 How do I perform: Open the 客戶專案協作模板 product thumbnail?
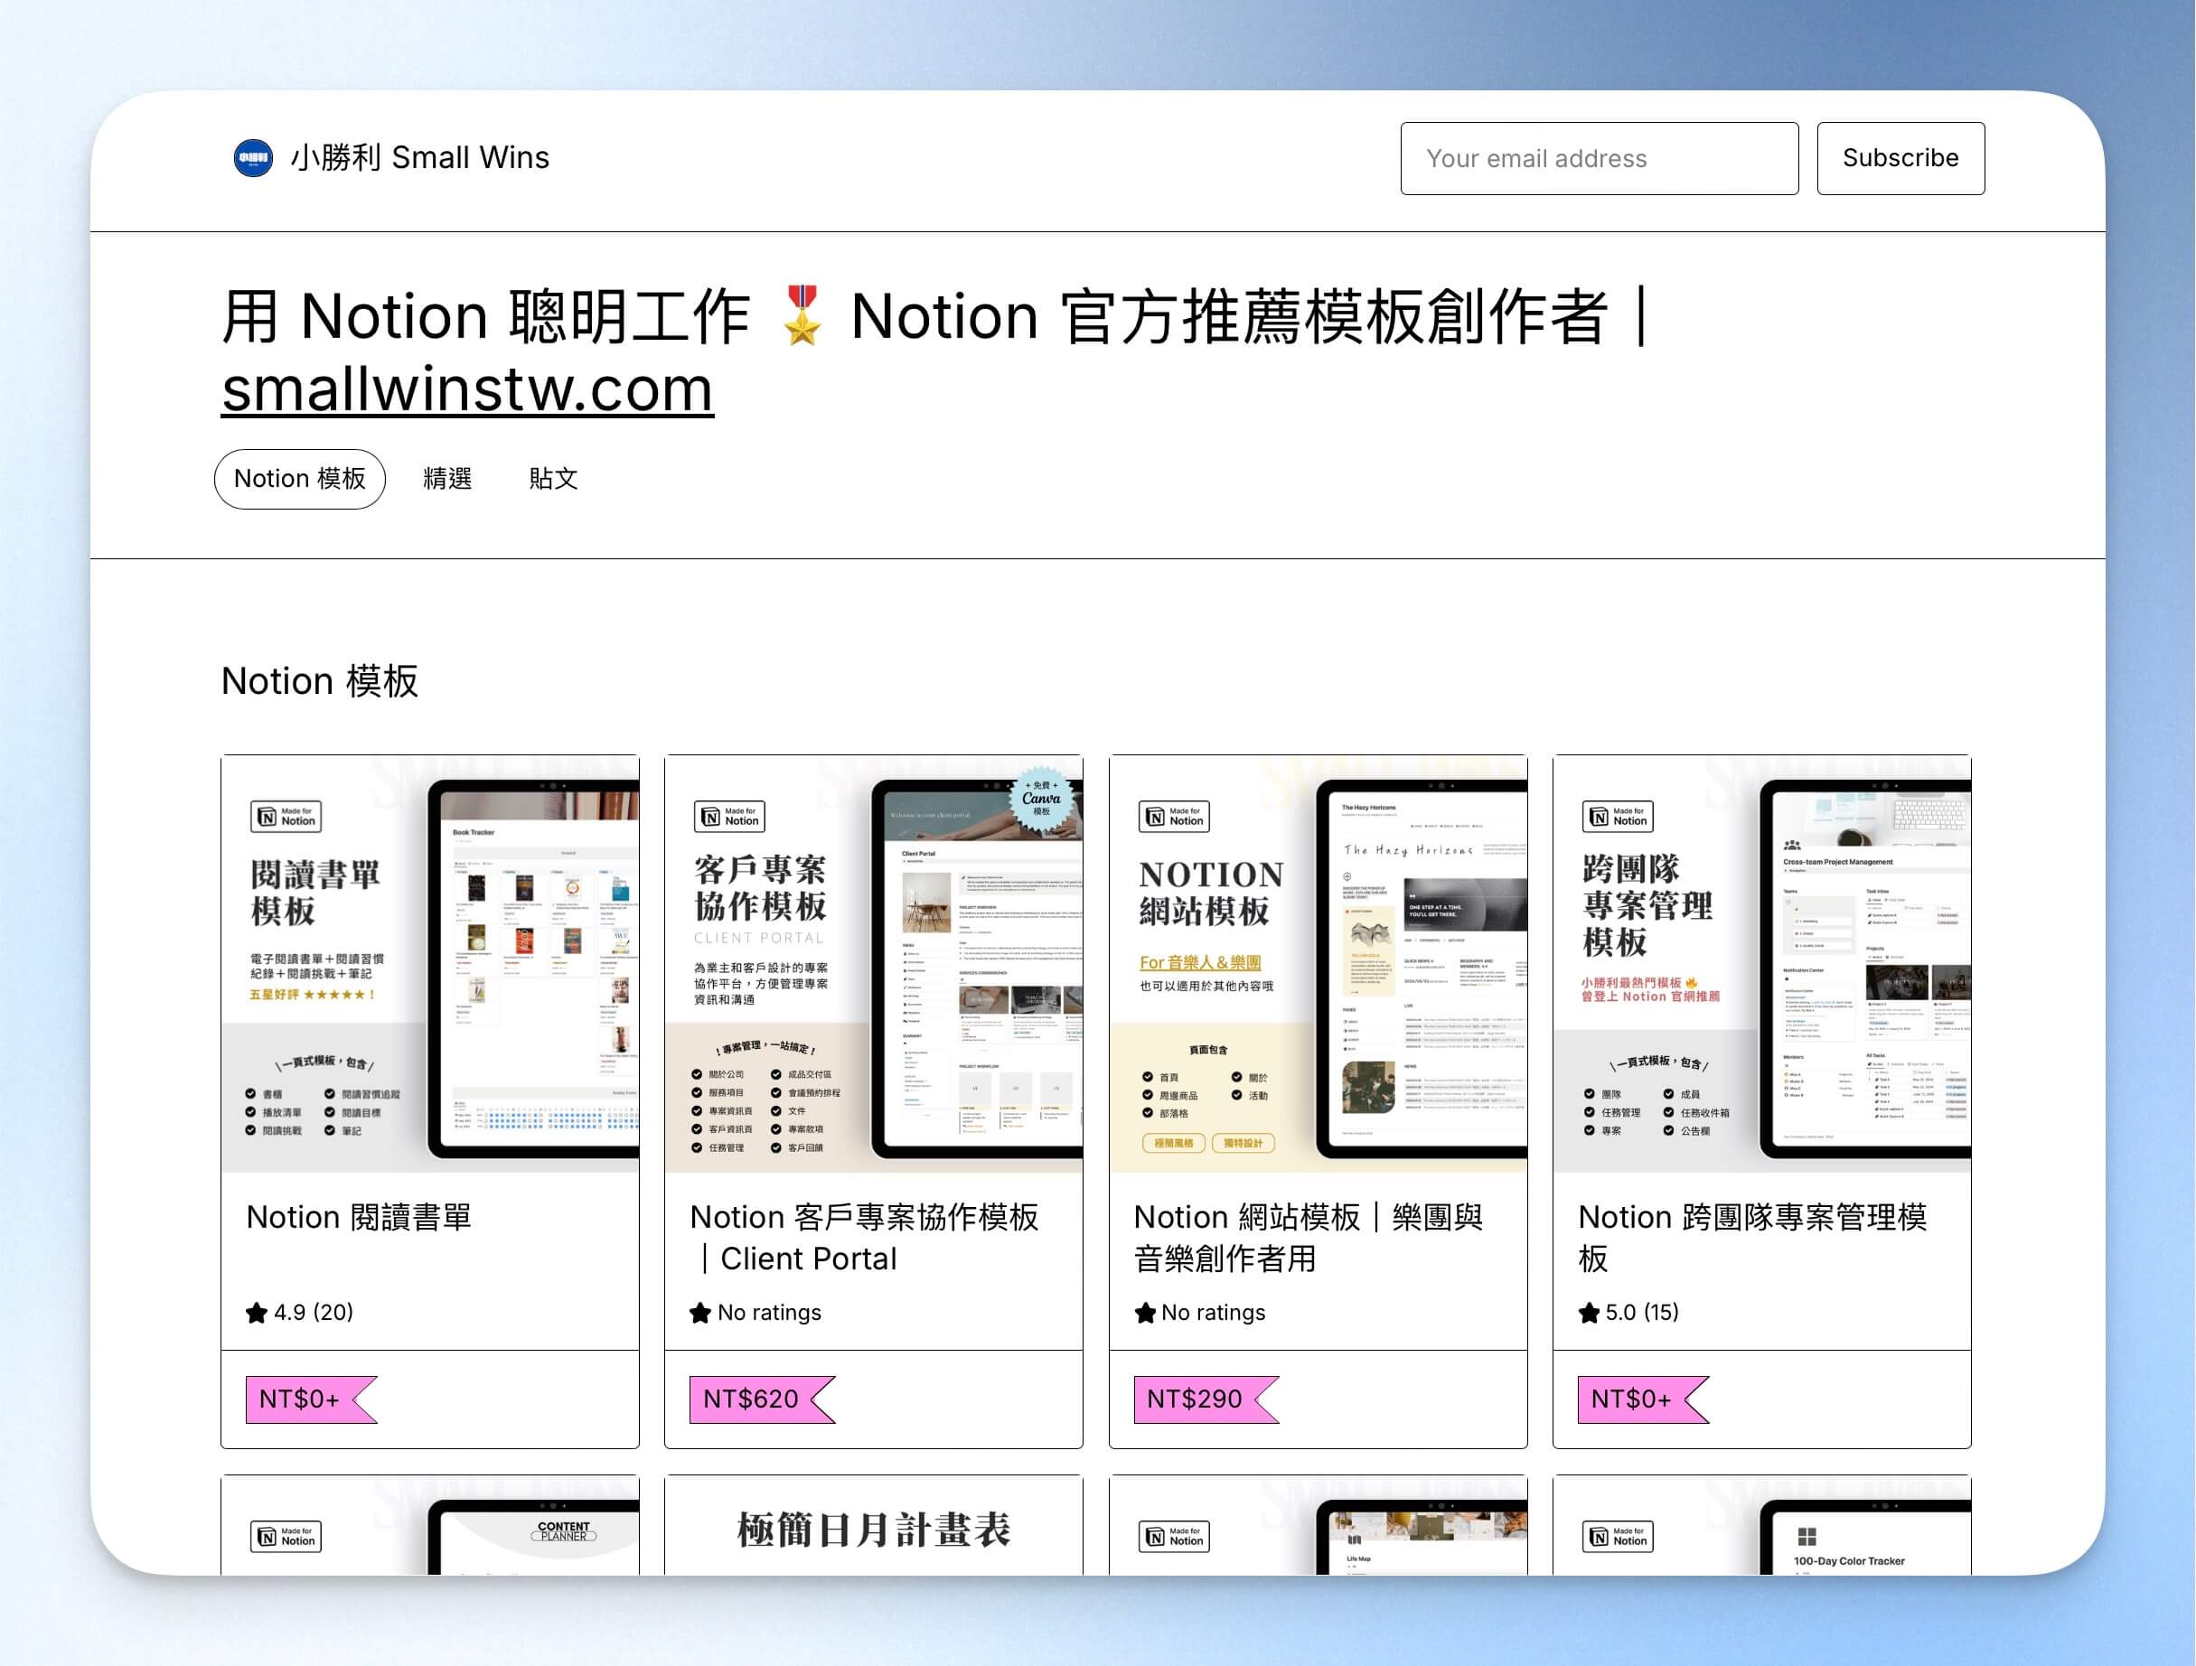click(874, 963)
